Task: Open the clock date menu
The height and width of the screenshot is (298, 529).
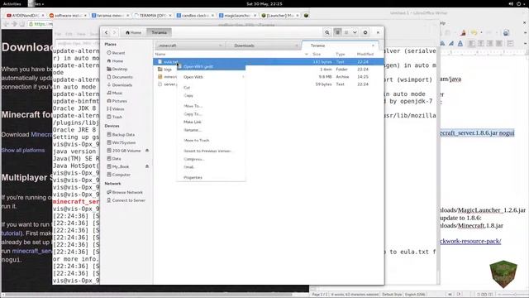Action: tap(264, 3)
